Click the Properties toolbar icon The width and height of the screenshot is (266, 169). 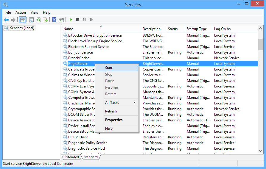[31, 20]
